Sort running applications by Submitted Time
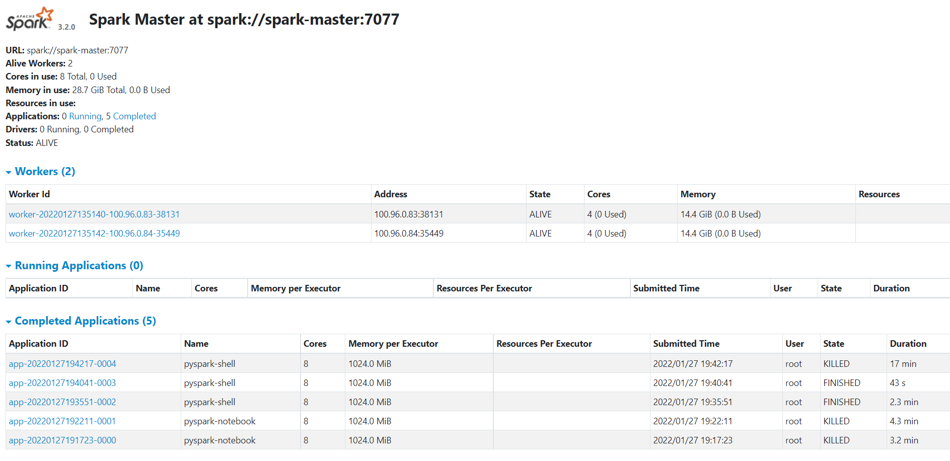950x461 pixels. 666,288
